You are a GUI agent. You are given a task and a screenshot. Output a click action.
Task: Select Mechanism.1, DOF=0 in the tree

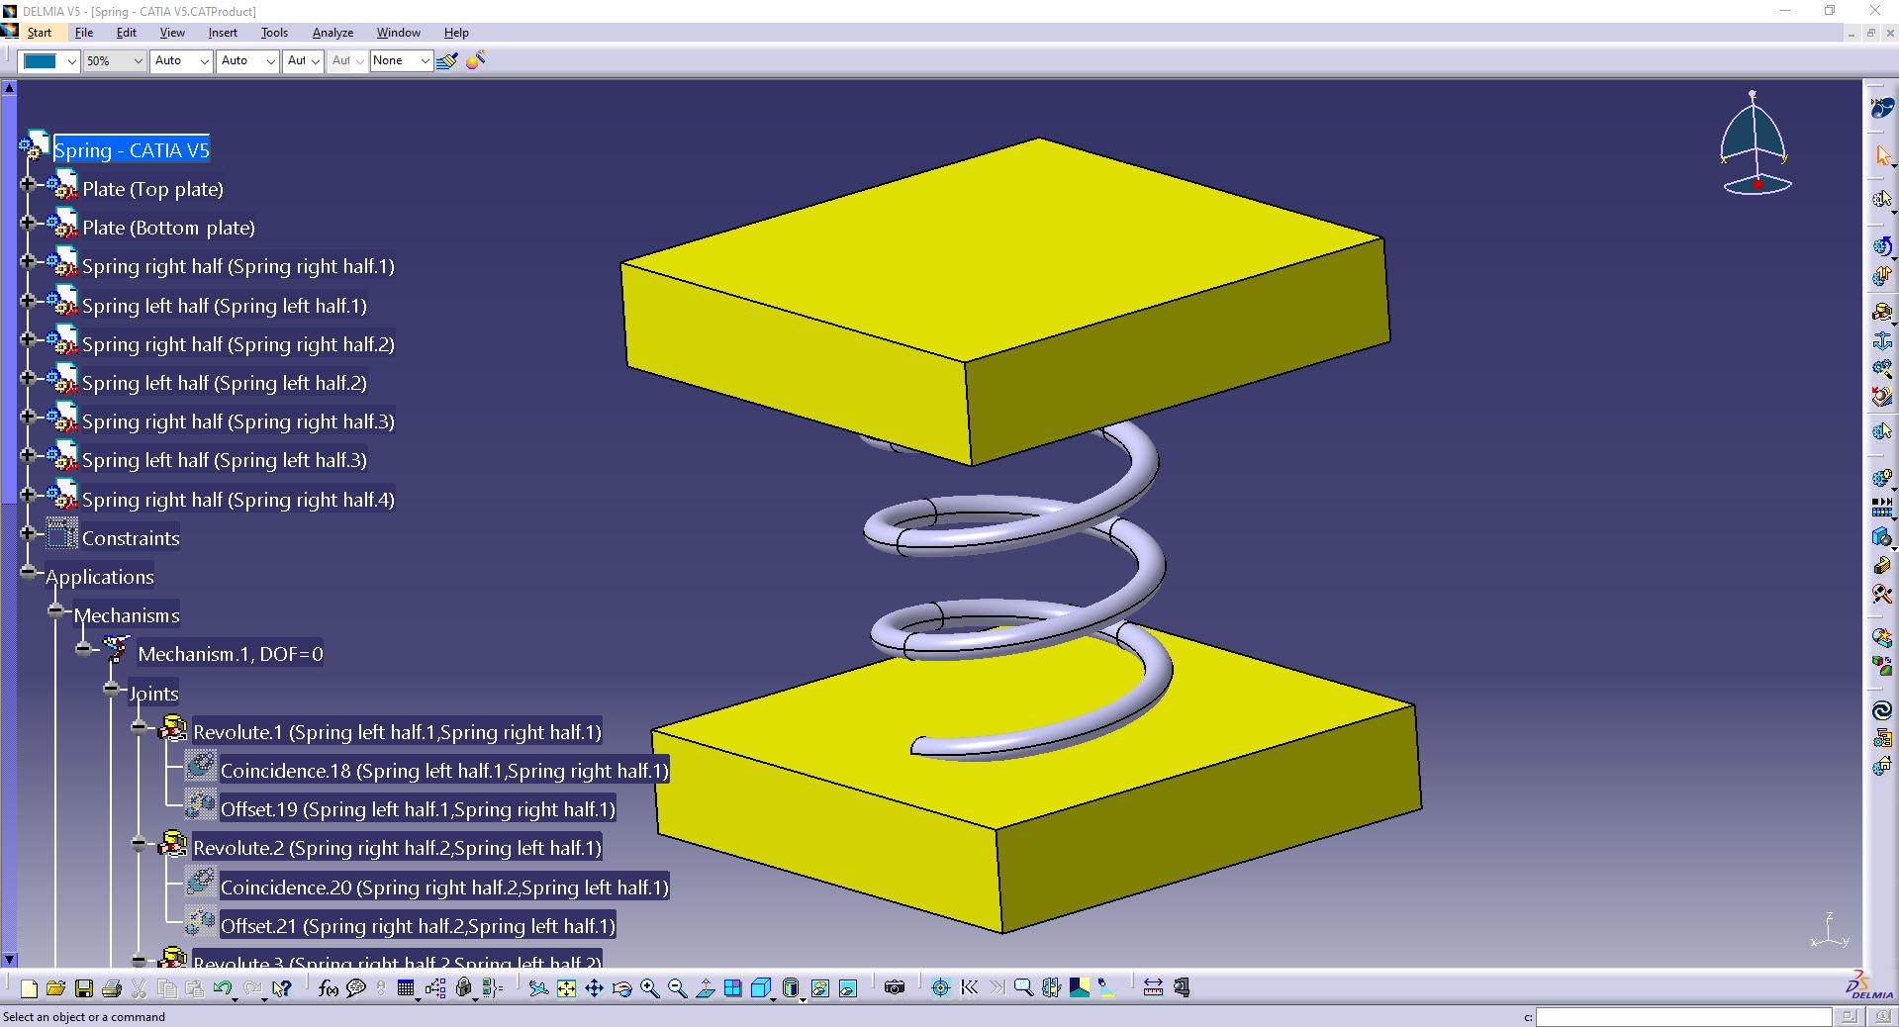point(230,654)
